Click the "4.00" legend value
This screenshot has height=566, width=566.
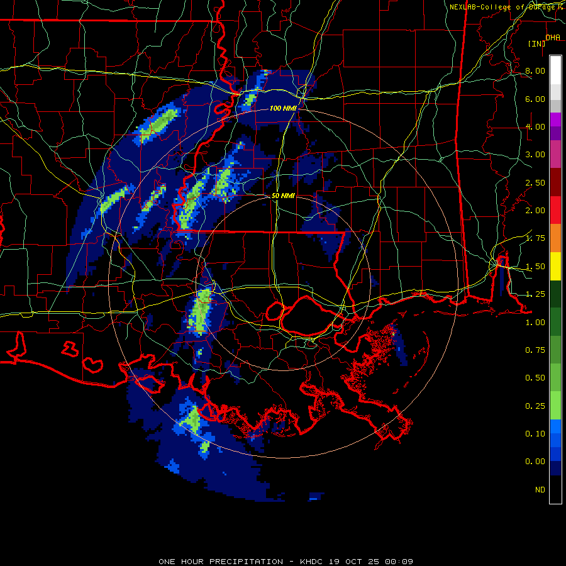click(535, 126)
